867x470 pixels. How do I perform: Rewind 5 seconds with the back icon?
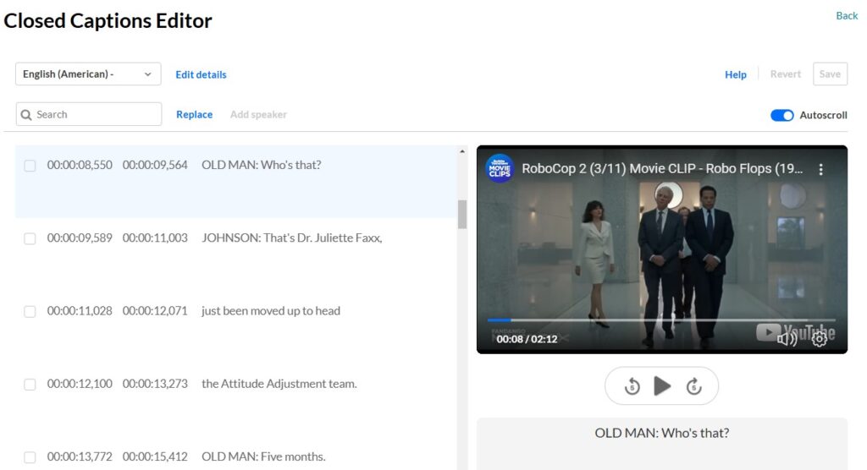point(632,386)
